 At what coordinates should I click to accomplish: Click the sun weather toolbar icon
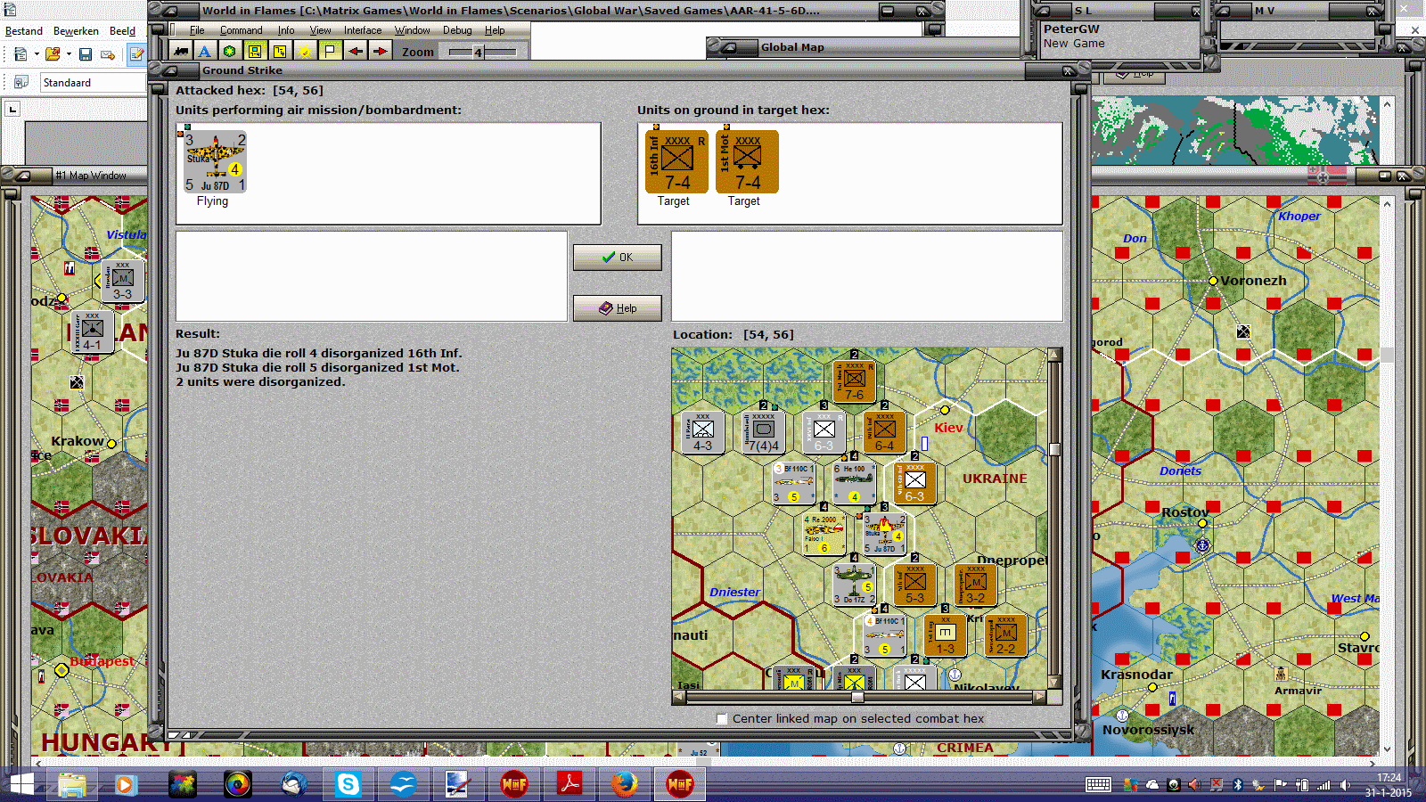[305, 51]
